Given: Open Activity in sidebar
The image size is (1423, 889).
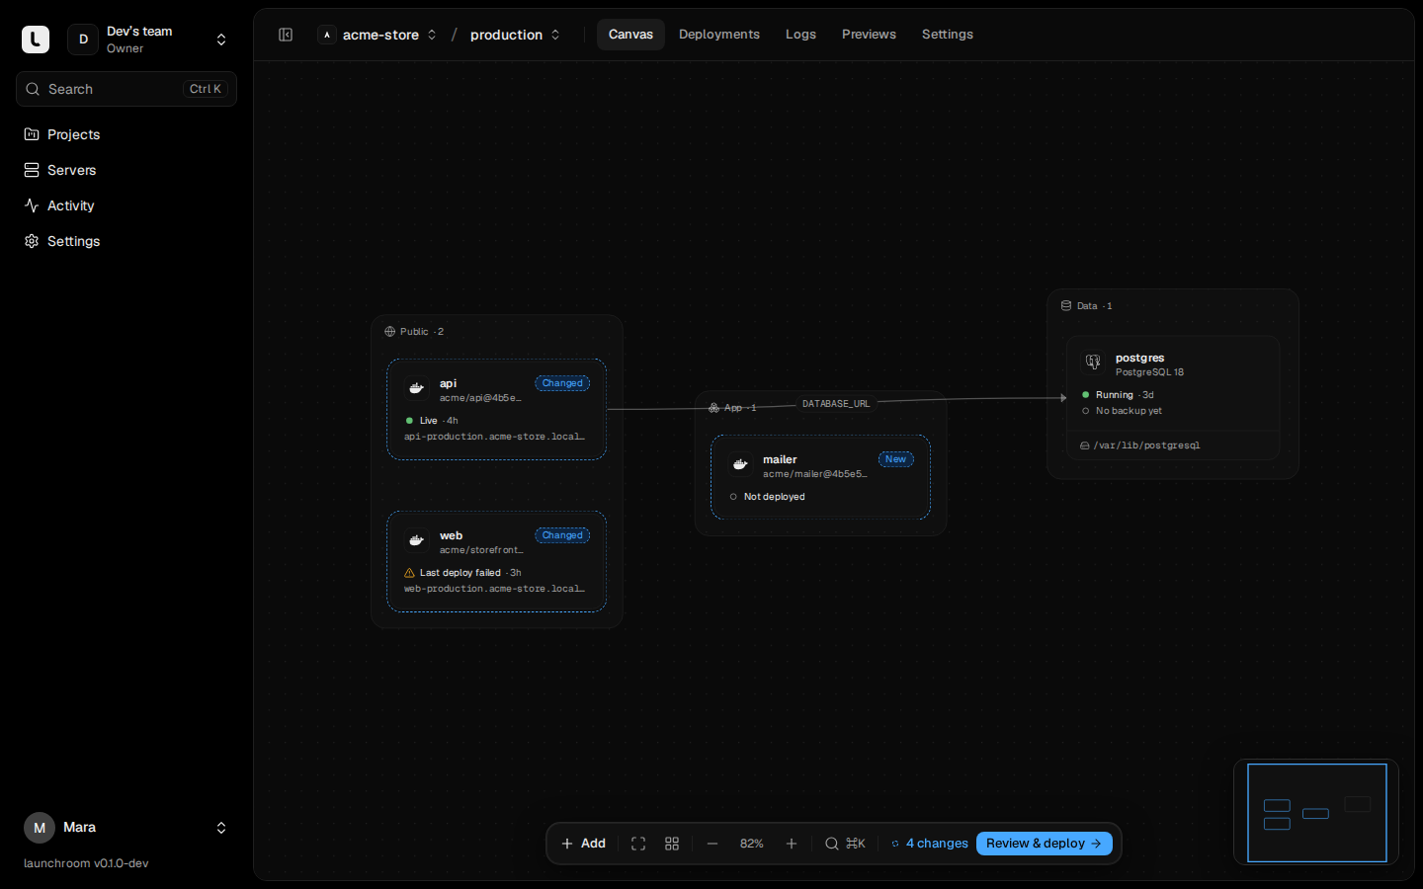Looking at the screenshot, I should pos(126,205).
